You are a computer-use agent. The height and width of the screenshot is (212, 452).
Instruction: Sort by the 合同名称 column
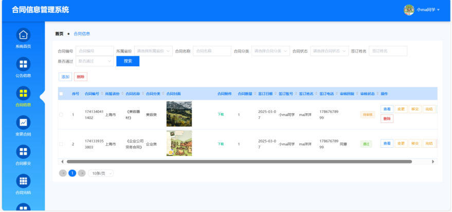click(x=142, y=94)
